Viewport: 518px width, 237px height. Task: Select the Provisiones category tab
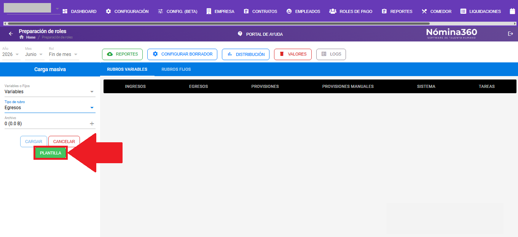265,86
